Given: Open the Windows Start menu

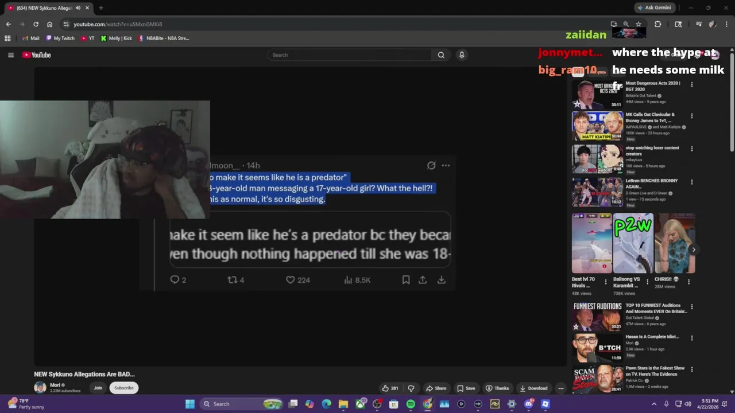Looking at the screenshot, I should [190, 404].
